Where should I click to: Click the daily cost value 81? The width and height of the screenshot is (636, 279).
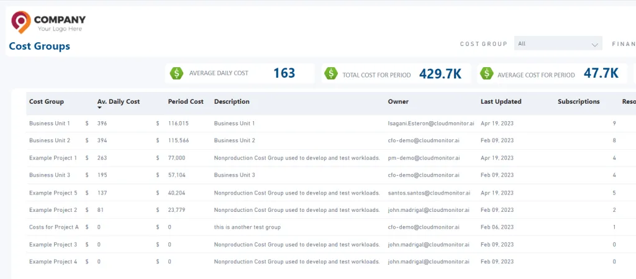point(101,209)
